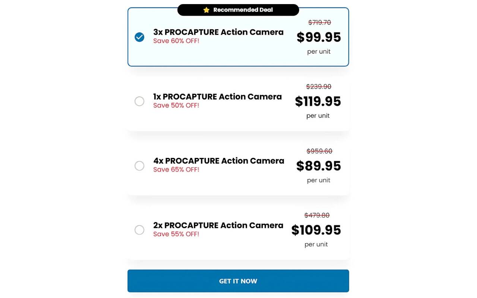Choose the 2x PROCAPTURE radio button

[x=139, y=230]
